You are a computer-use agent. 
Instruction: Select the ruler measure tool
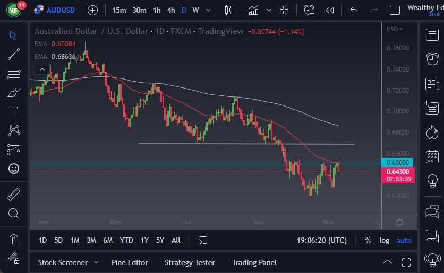click(x=14, y=195)
